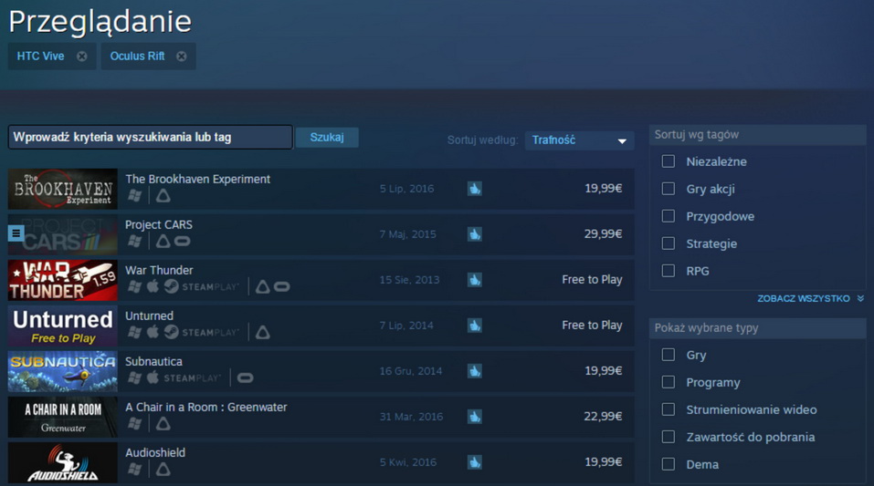This screenshot has width=874, height=486.
Task: Click Unturned thumbs-up review icon
Action: [474, 326]
